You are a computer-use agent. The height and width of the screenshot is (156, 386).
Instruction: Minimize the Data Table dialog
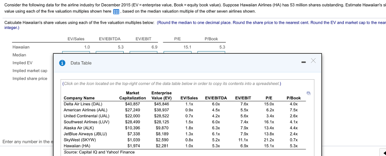point(304,62)
